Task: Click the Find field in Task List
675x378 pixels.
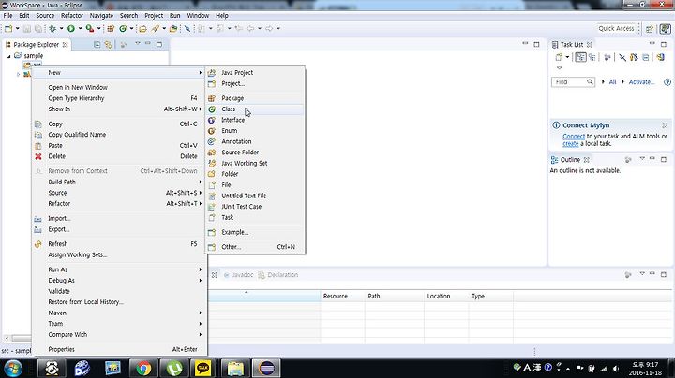Action: click(573, 81)
